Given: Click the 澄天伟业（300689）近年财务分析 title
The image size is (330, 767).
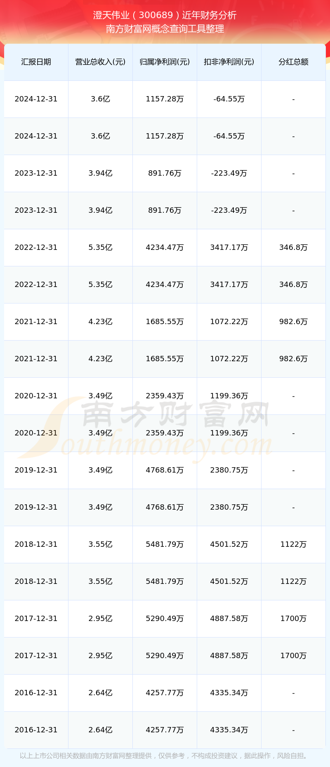Looking at the screenshot, I should tap(165, 15).
